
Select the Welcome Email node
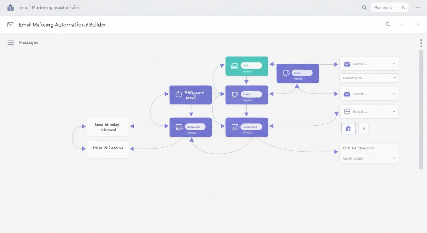(x=190, y=95)
